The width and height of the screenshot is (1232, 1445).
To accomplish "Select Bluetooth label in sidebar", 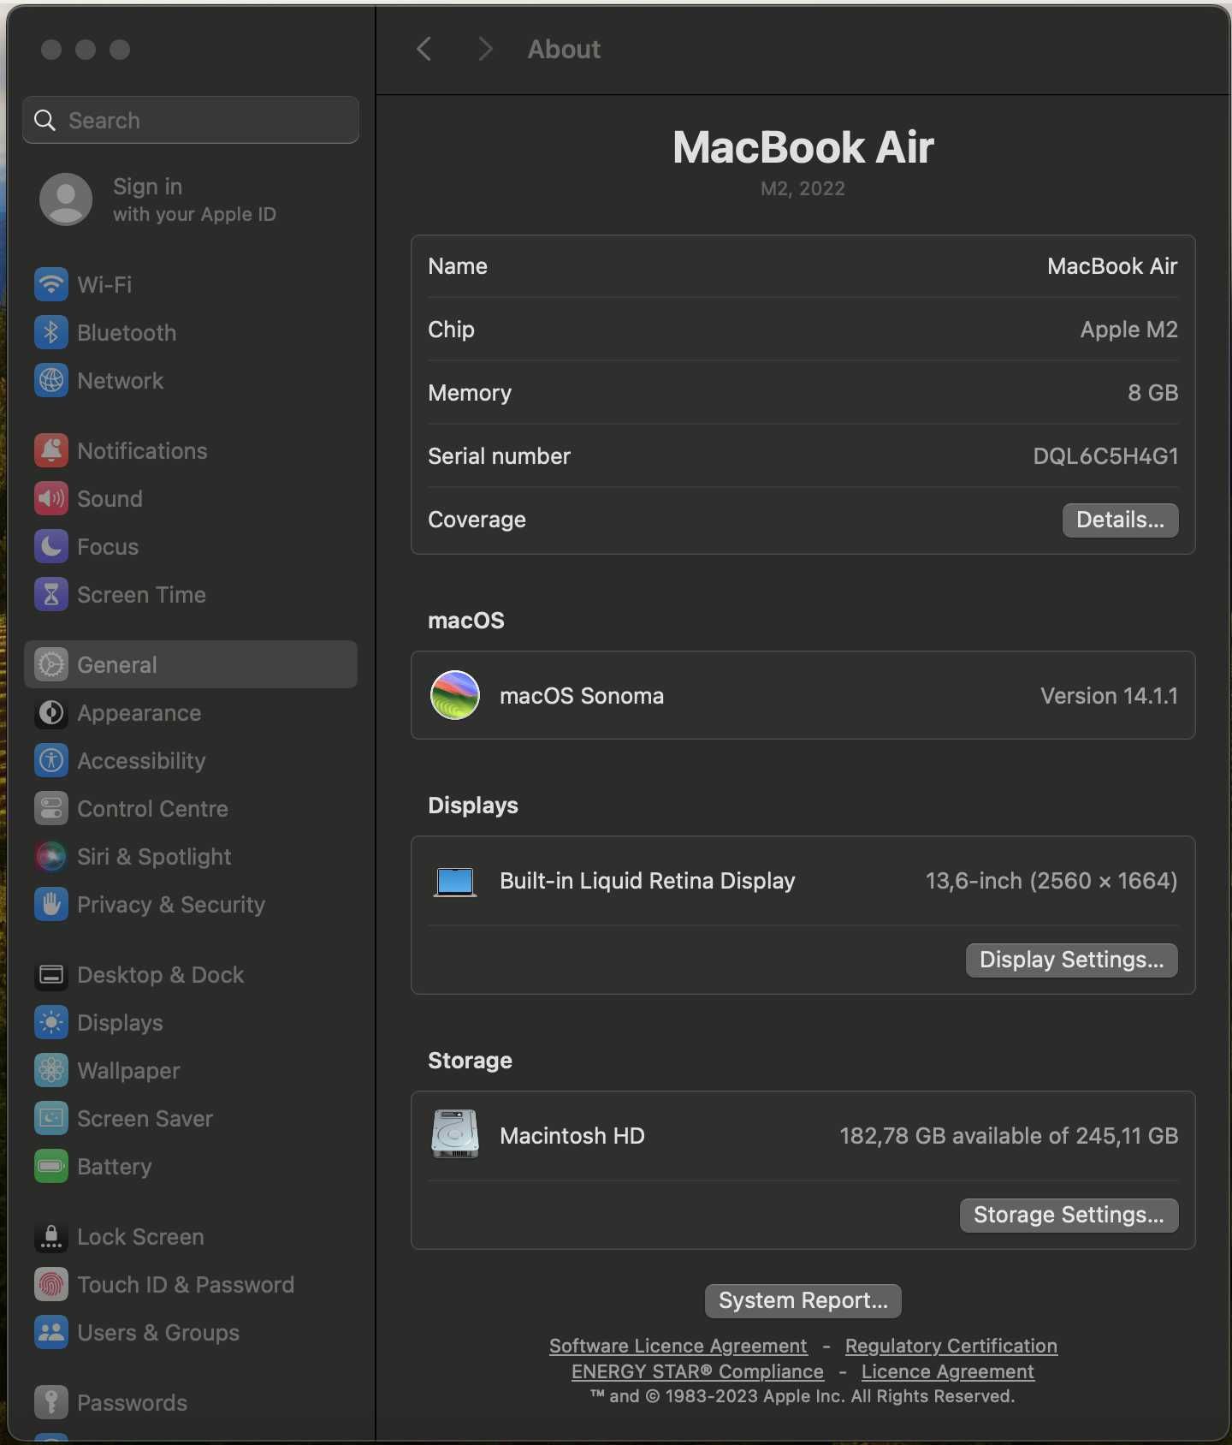I will click(127, 332).
